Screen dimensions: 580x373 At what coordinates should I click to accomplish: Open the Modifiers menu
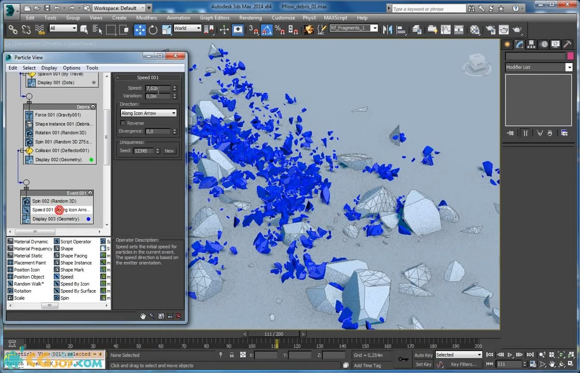pos(147,18)
